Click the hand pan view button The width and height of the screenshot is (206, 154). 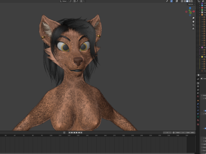pyautogui.click(x=194, y=21)
